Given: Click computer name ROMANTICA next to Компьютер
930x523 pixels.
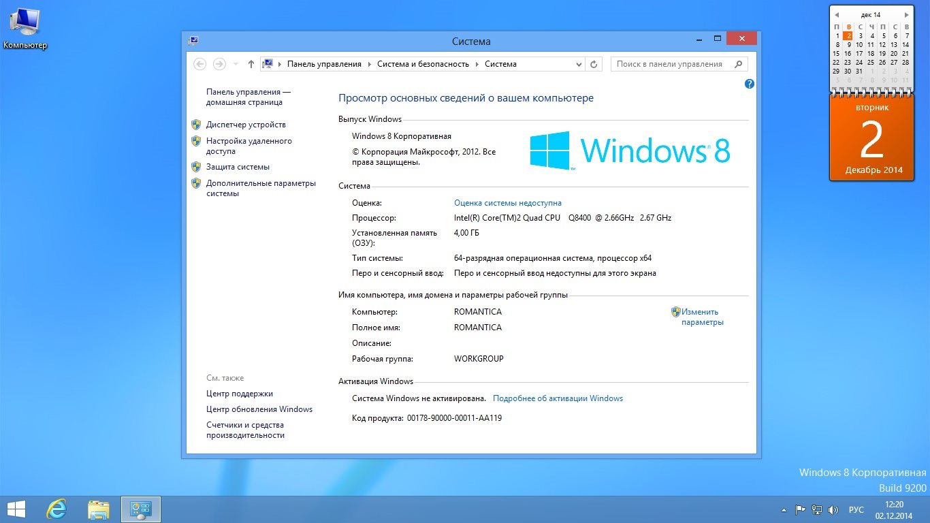Looking at the screenshot, I should (x=478, y=312).
